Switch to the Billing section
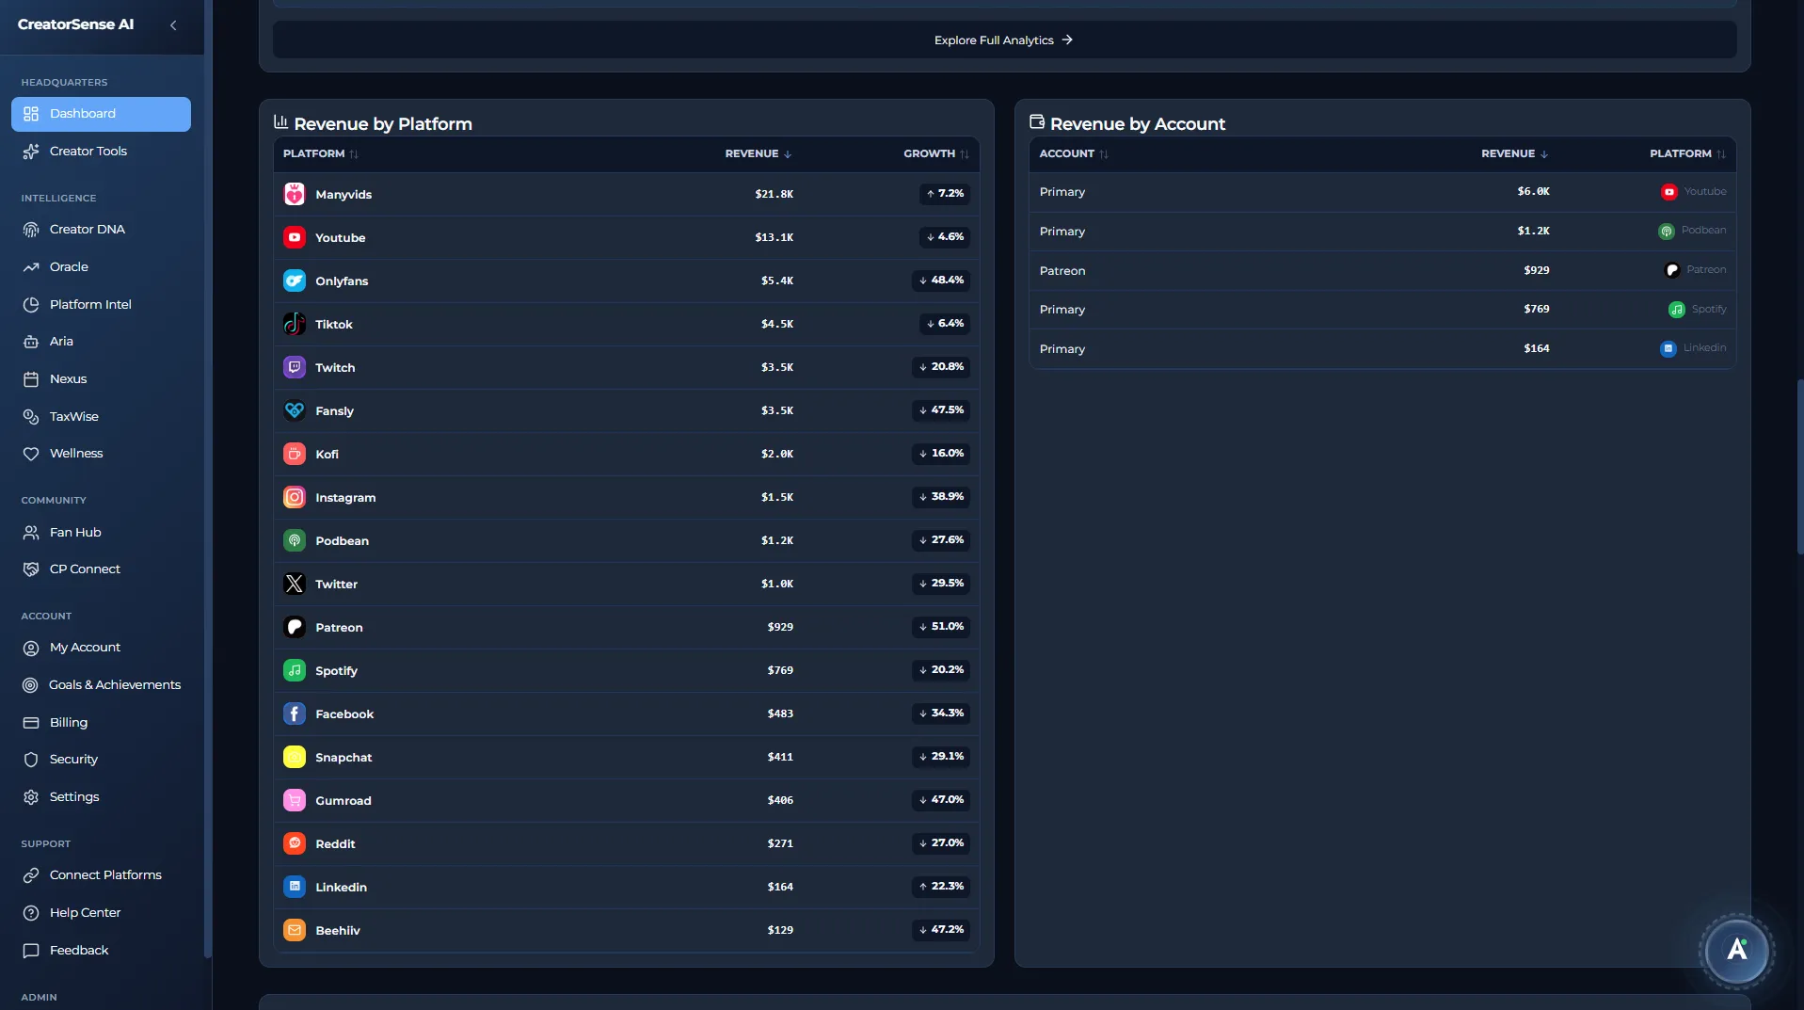 tap(67, 722)
